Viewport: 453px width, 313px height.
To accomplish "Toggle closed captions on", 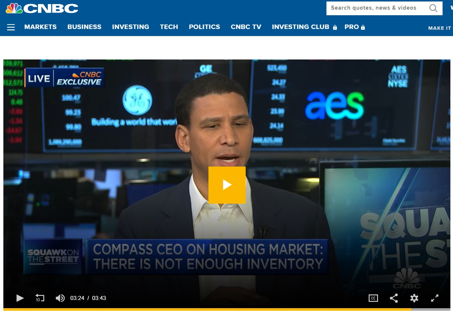I will (373, 298).
